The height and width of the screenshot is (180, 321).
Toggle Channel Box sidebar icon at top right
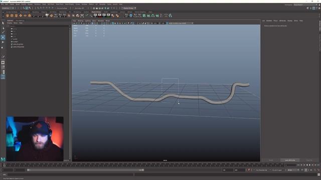coord(319,8)
